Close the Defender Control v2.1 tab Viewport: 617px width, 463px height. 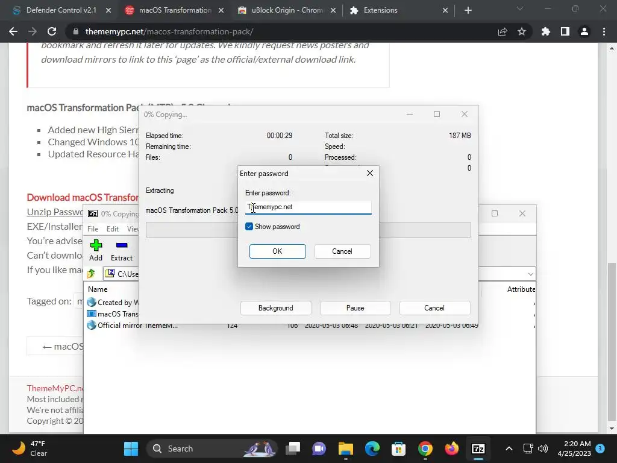[108, 10]
